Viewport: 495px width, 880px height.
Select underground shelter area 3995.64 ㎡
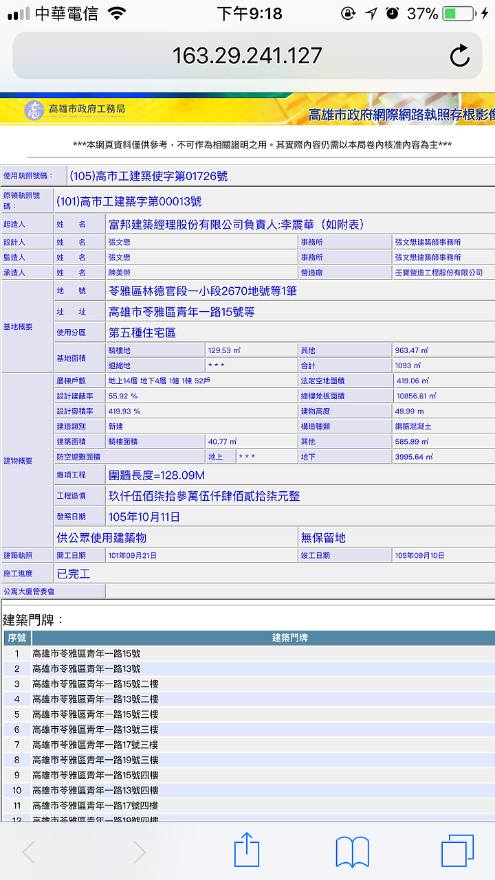pyautogui.click(x=415, y=456)
